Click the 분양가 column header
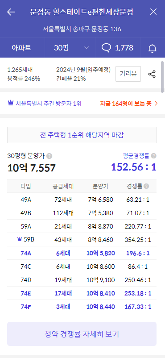Viewport: 165px width, 358px height. [x=100, y=186]
